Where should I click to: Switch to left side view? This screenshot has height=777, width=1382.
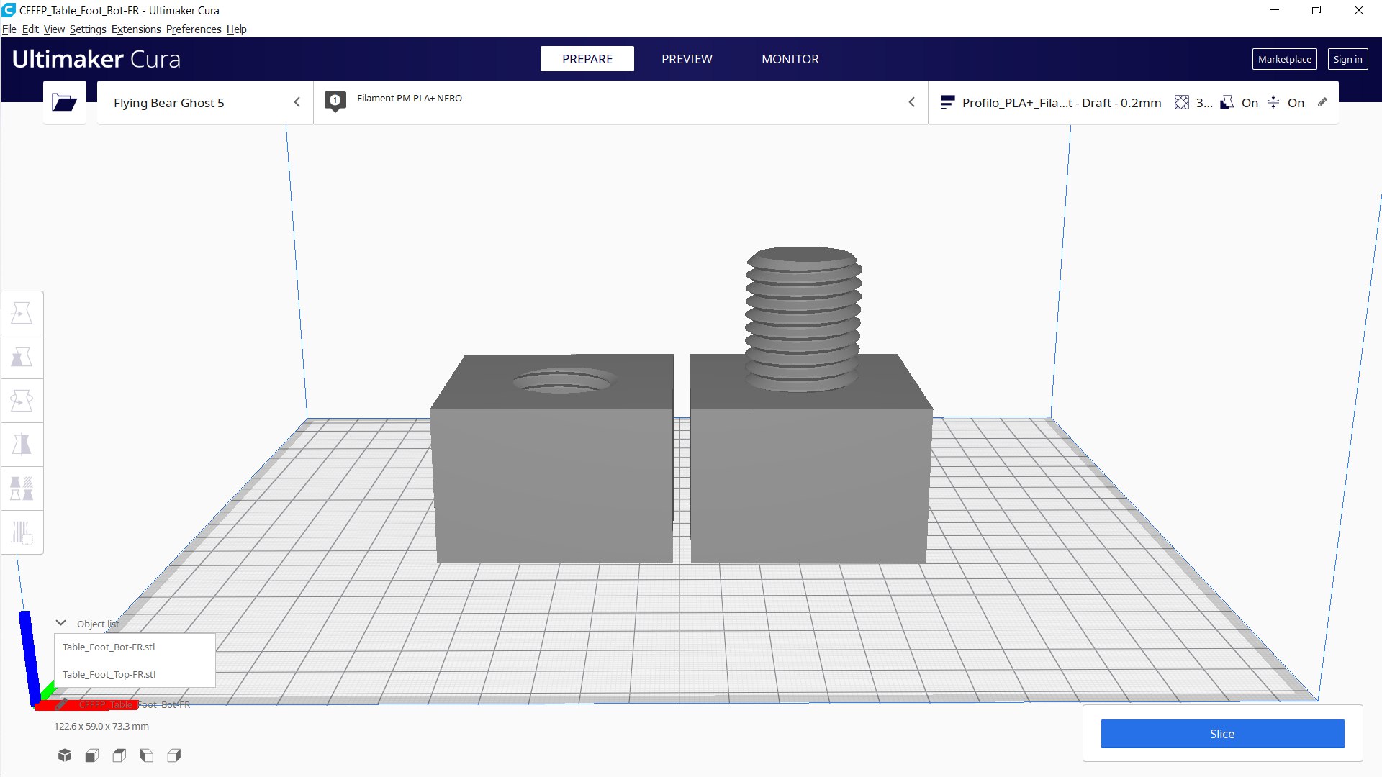(x=147, y=755)
